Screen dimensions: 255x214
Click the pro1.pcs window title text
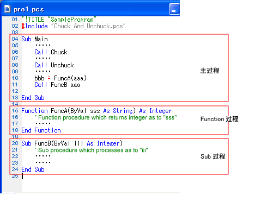tap(29, 9)
